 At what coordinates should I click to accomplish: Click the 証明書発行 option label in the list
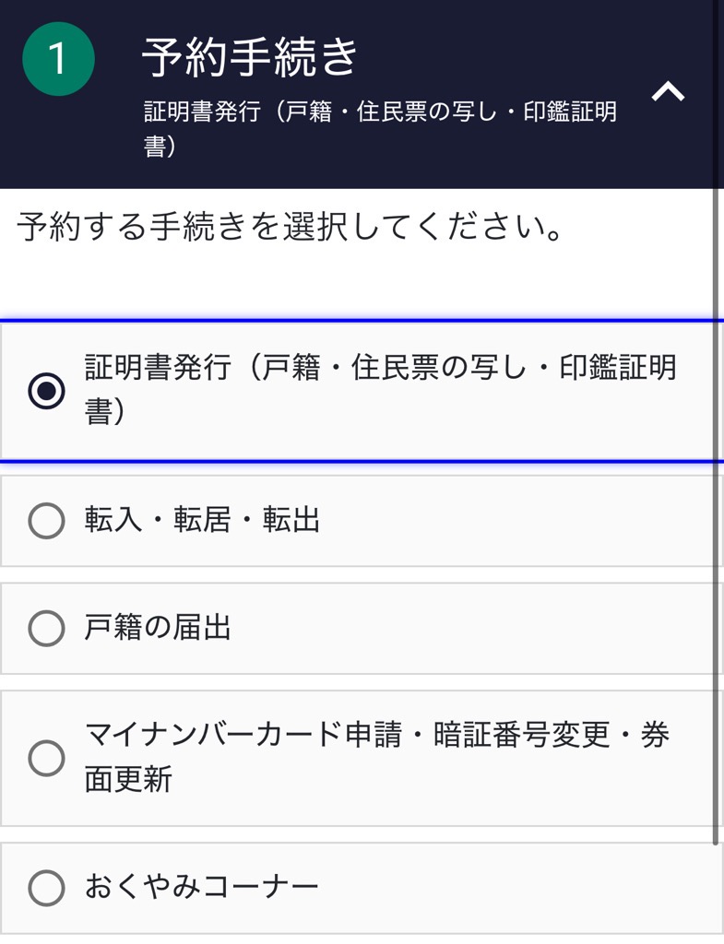coord(380,369)
